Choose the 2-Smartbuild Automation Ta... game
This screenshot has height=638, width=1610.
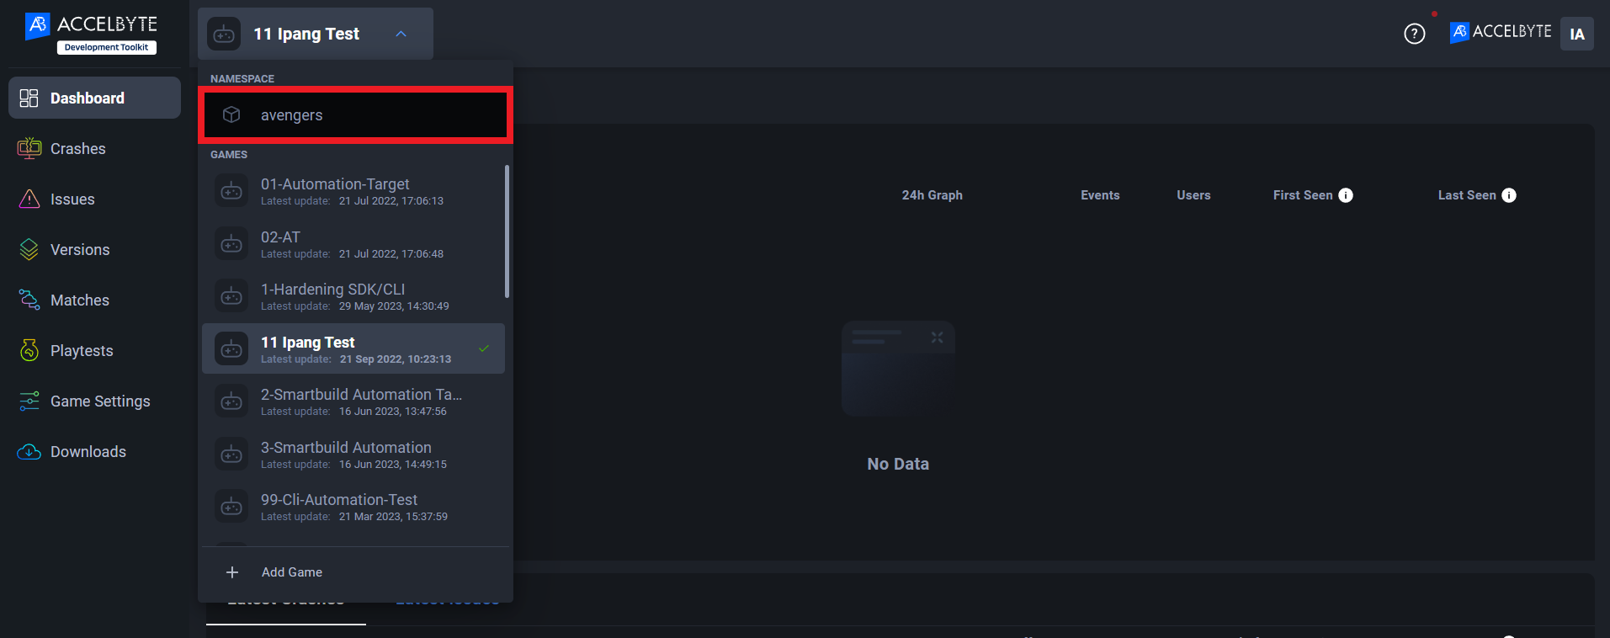(353, 401)
